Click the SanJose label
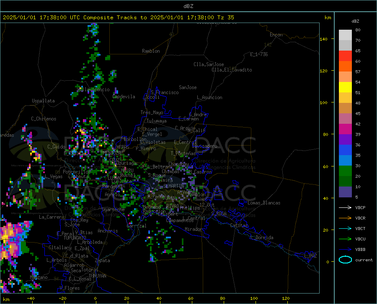Viewport: 377px width, 304px height. [188, 87]
